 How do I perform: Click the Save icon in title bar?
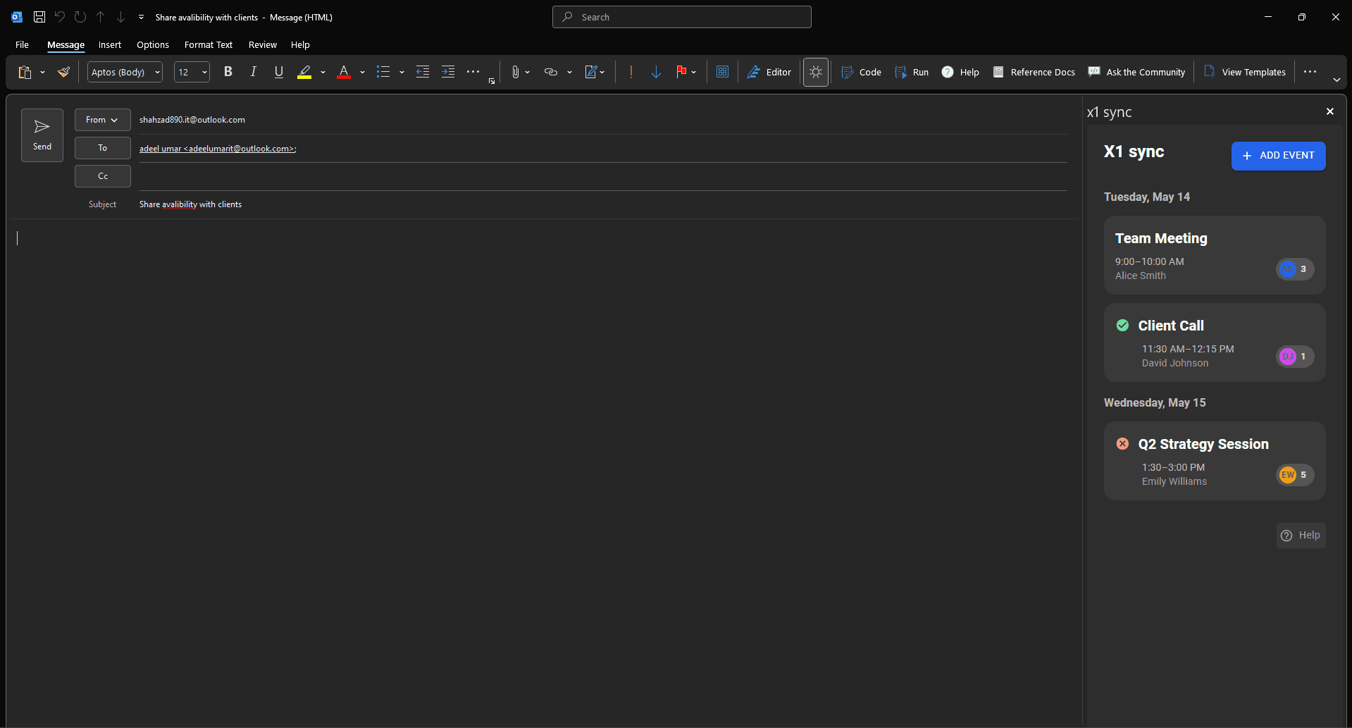point(39,17)
